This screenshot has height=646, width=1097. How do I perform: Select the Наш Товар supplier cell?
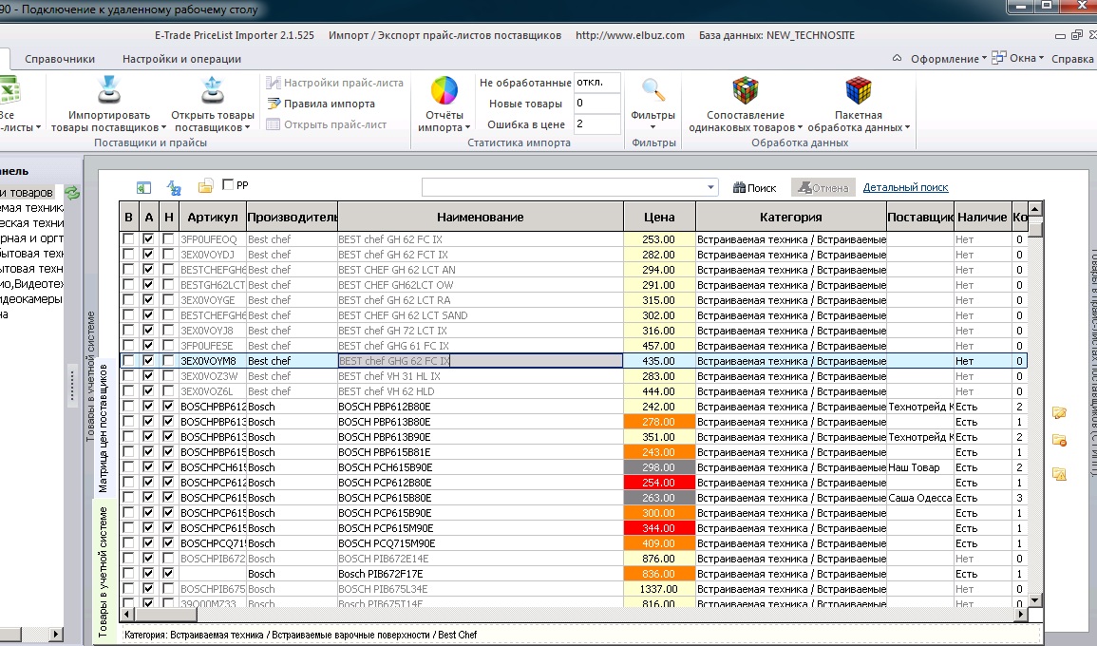[920, 466]
